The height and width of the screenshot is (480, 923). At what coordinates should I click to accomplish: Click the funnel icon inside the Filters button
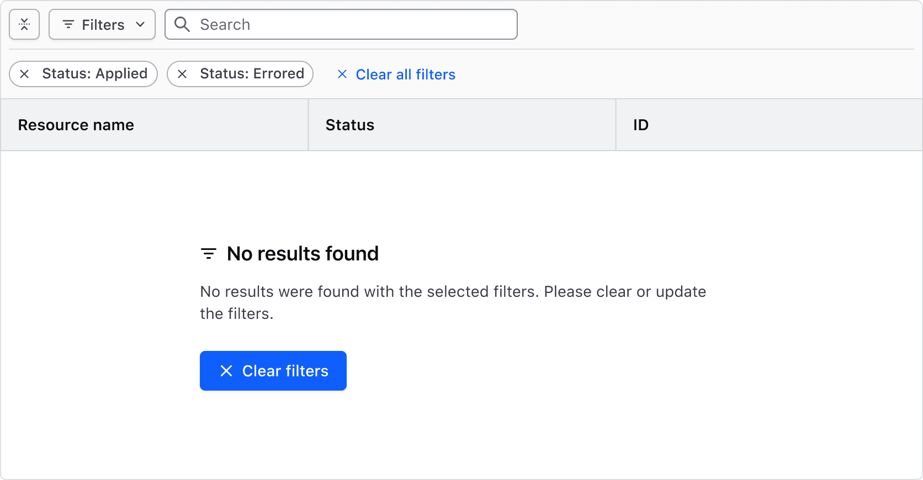[x=68, y=24]
